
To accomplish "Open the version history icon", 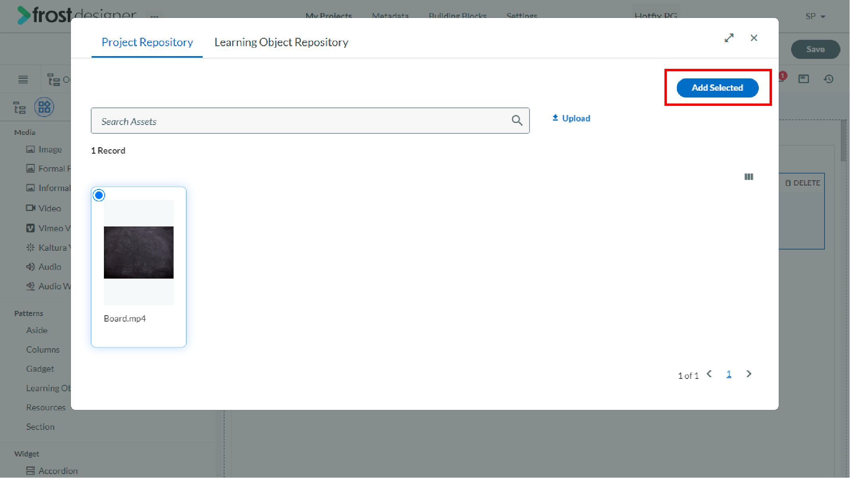I will point(829,79).
